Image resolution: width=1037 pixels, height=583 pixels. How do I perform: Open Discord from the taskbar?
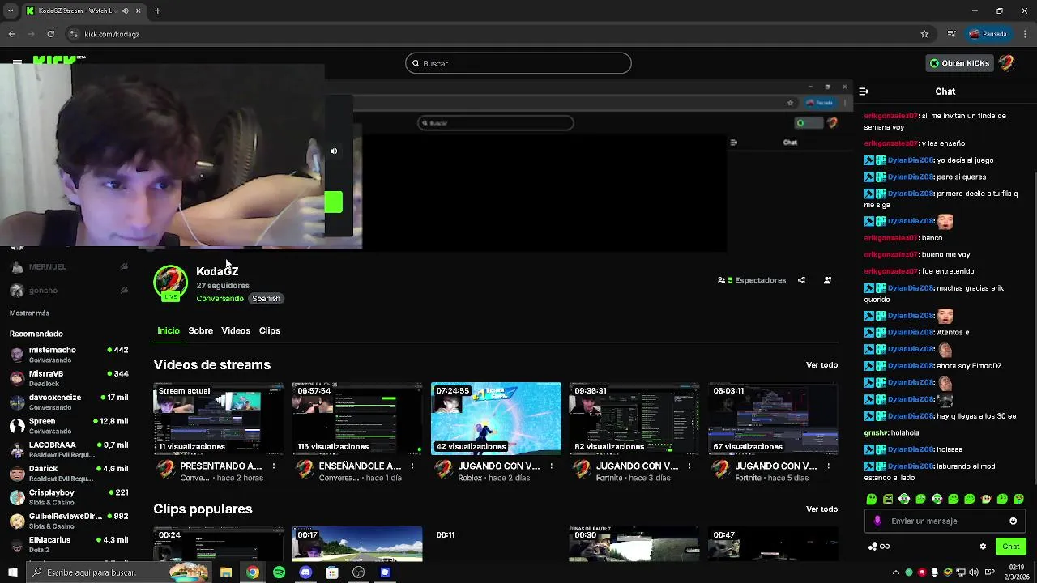point(305,572)
